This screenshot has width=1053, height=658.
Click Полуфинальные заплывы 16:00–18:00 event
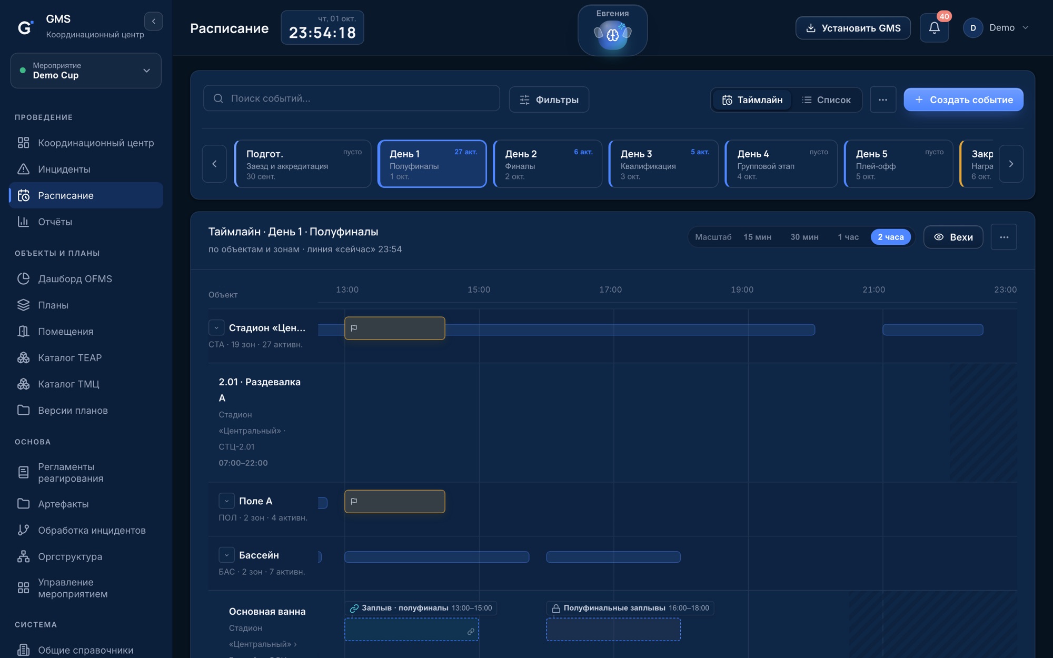pyautogui.click(x=613, y=630)
